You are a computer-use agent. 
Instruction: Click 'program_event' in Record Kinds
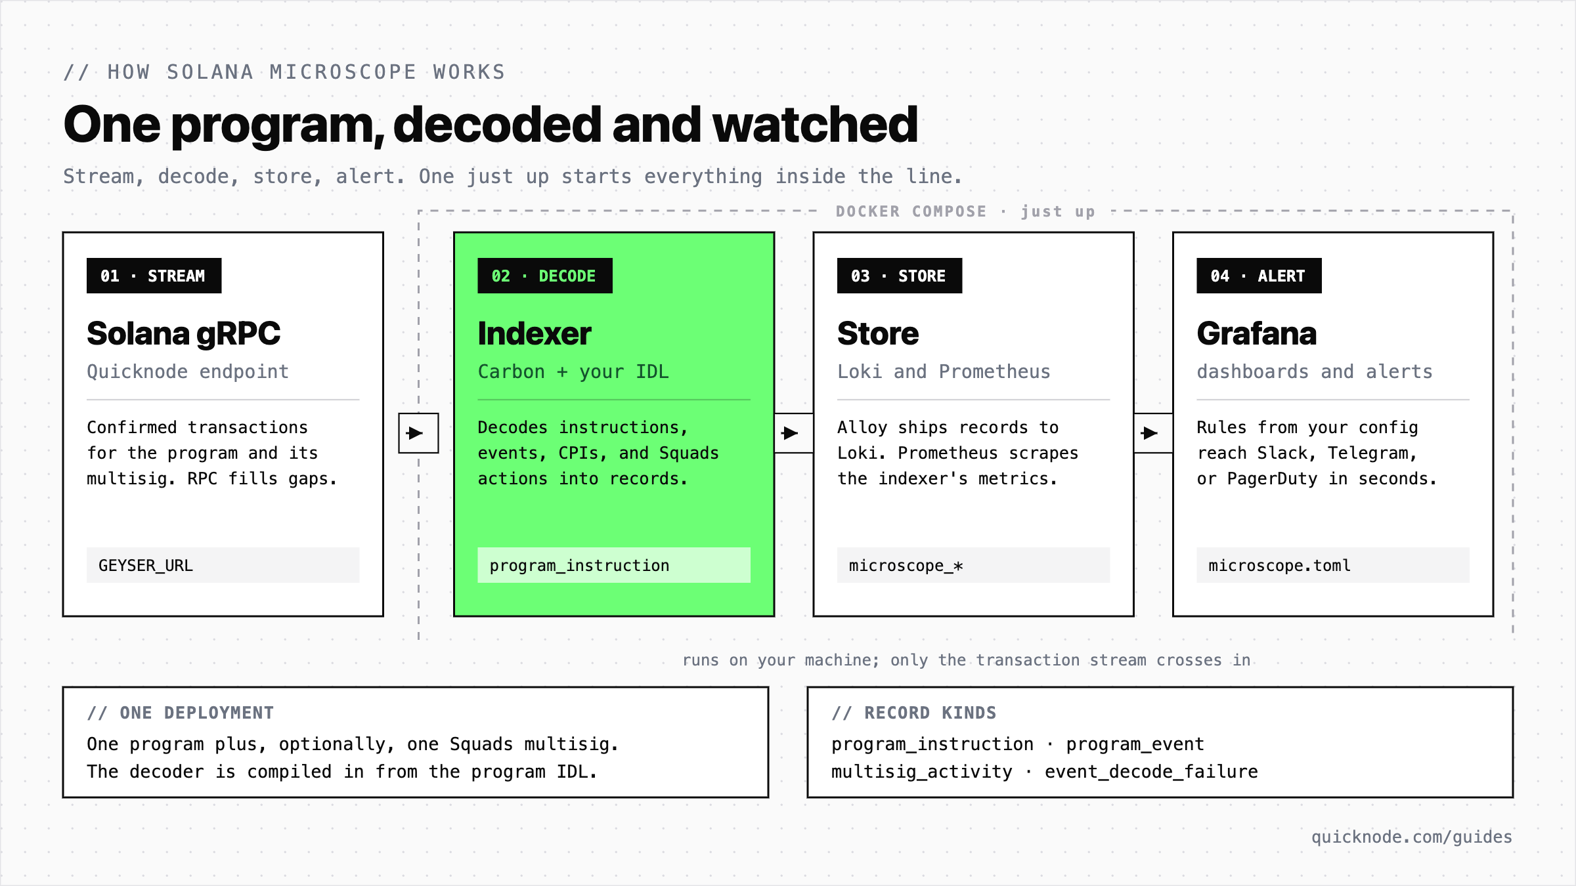point(1135,744)
